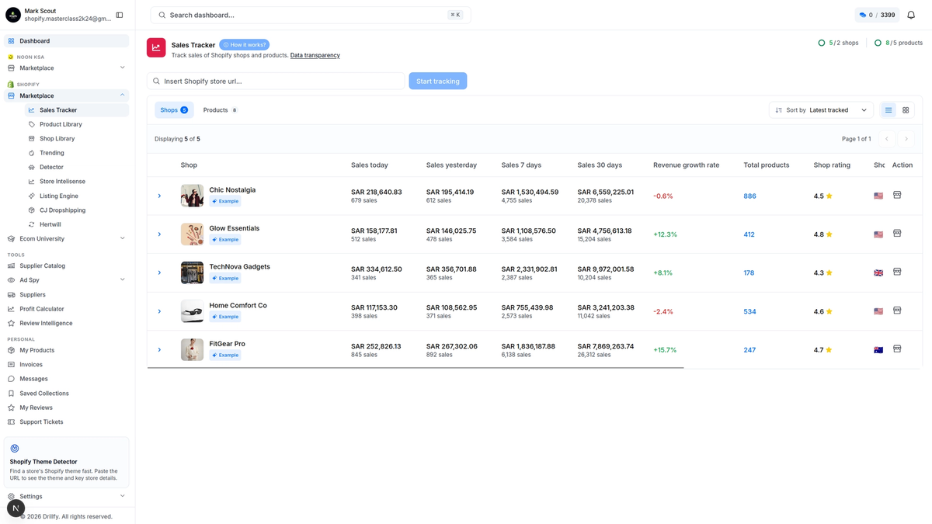The image size is (932, 524).
Task: Click the Revenue growth rate column header
Action: point(687,165)
